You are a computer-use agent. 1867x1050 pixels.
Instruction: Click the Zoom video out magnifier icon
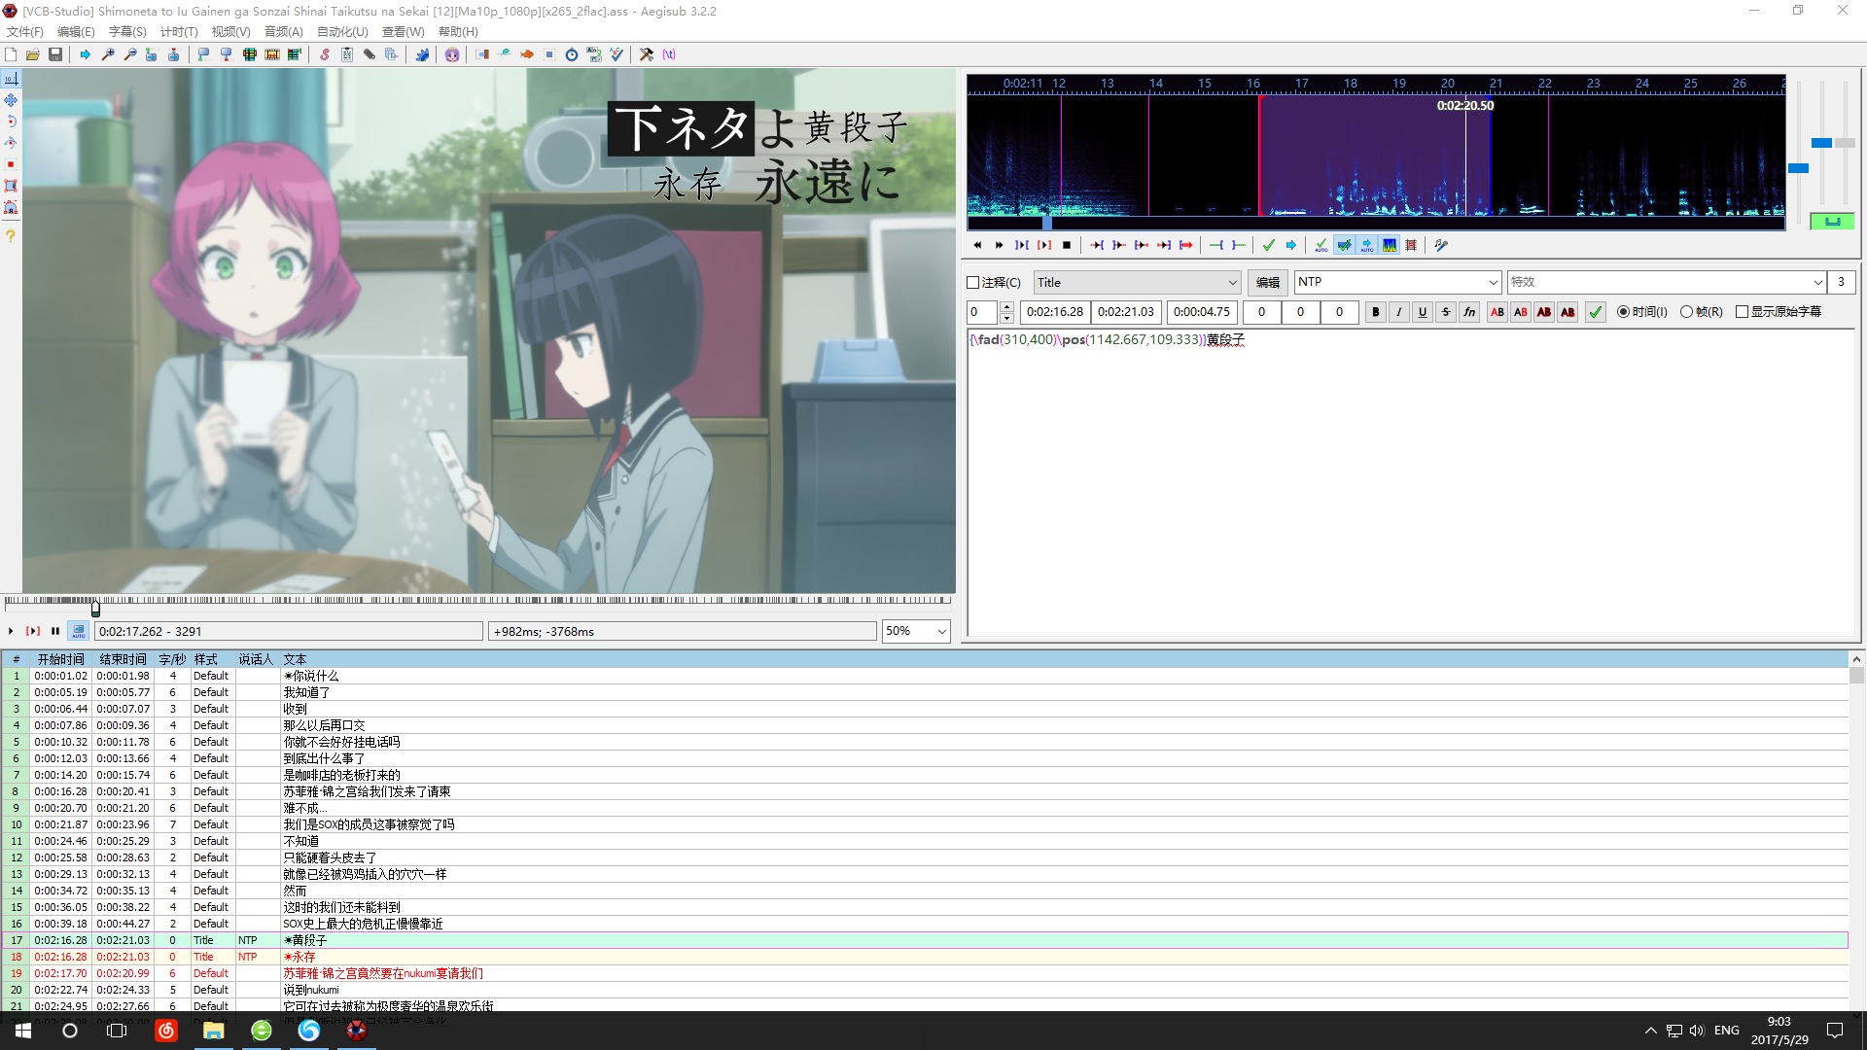point(130,54)
